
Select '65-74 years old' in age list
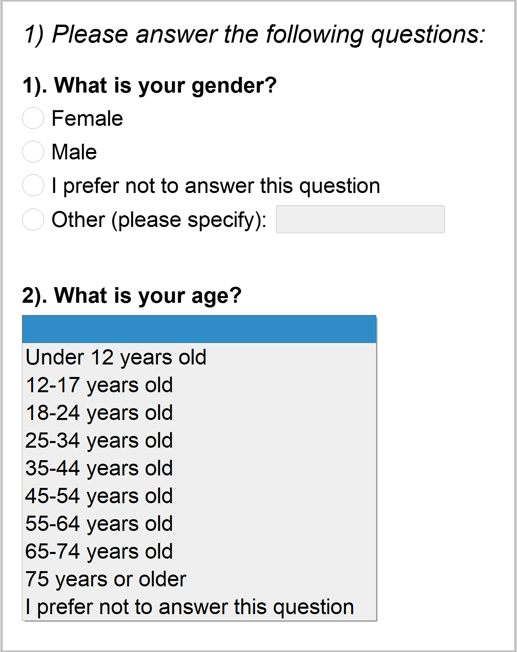199,551
